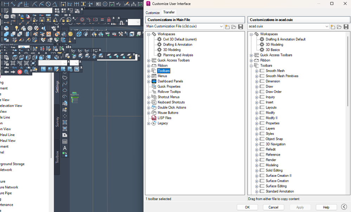Viewport: 351px width, 212px height.
Task: Click the Tolerance icon in Dimension toolbar
Action: click(x=98, y=4)
